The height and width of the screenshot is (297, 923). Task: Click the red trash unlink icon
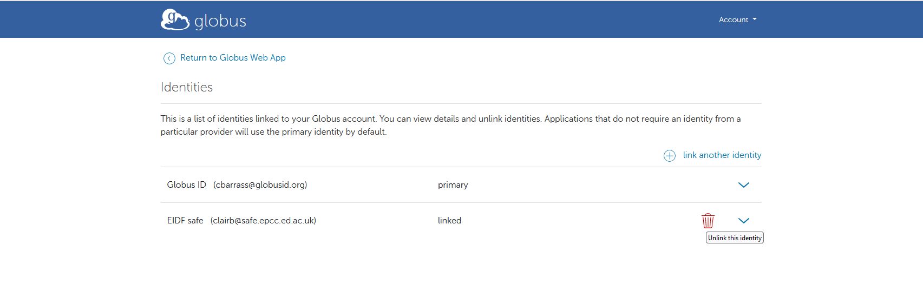coord(708,221)
